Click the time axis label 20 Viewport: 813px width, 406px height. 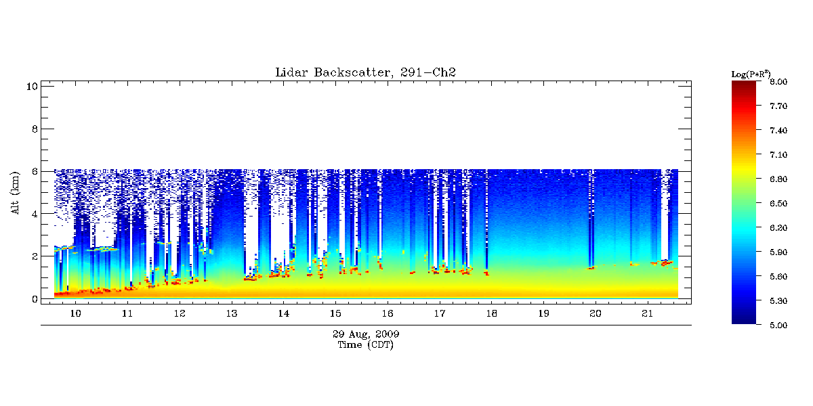pos(595,314)
